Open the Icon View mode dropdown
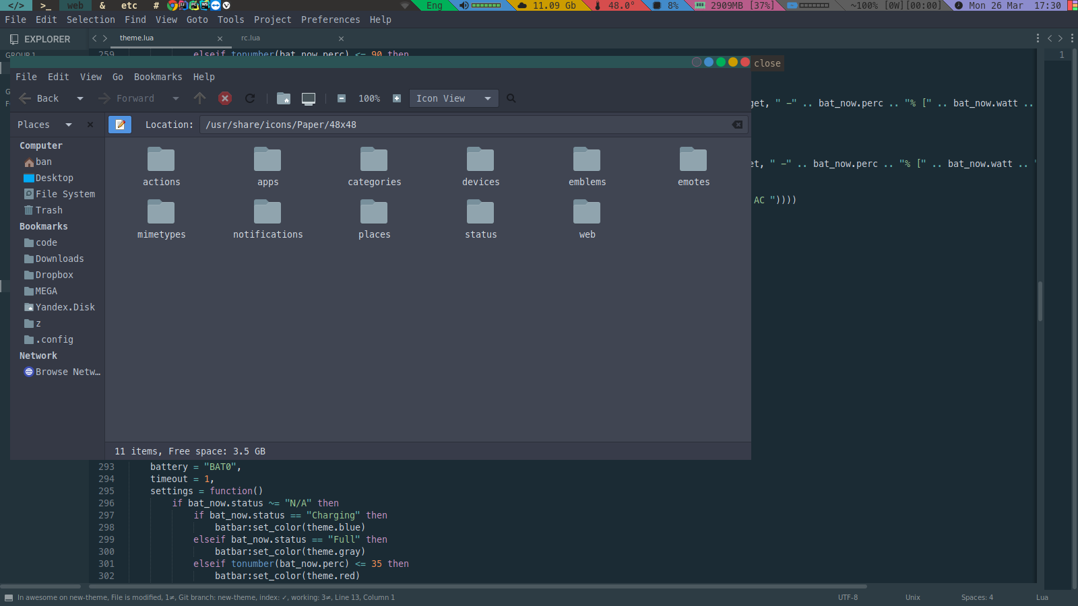 tap(453, 98)
